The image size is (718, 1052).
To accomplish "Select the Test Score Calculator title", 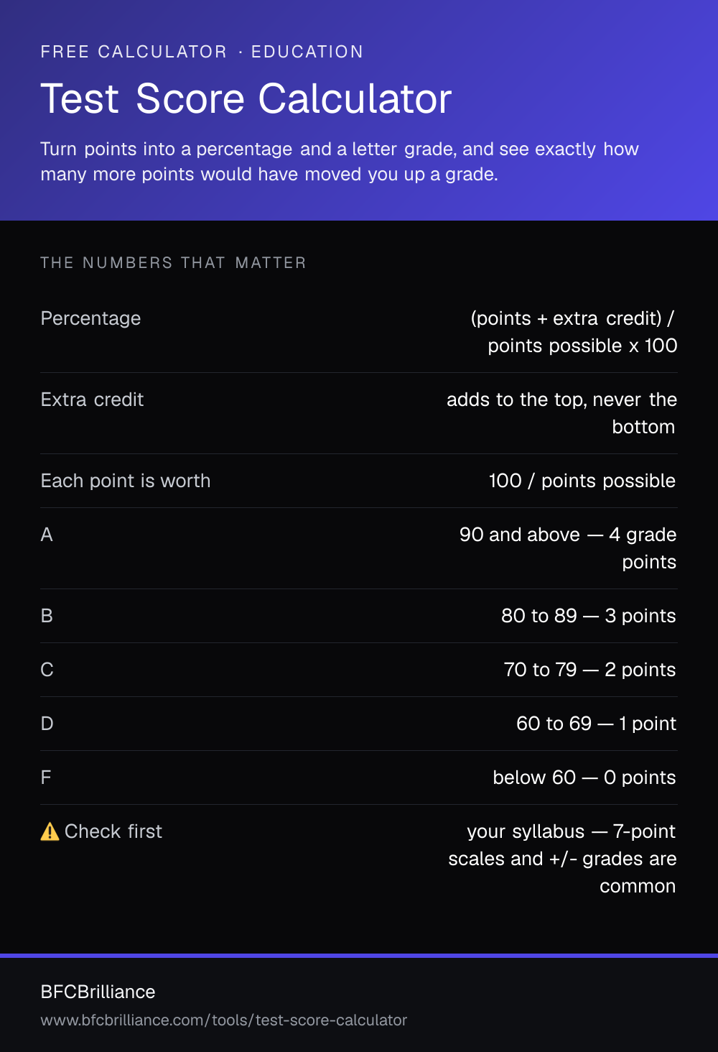I will (x=246, y=98).
